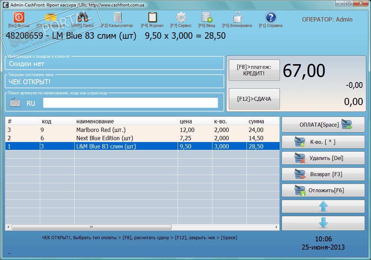Click the blue down arrow button

click(x=323, y=223)
